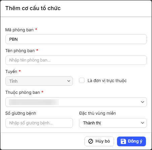152x150 pixels.
Task: Expand the Thuộc phòng ban combo box
Action: point(76,102)
